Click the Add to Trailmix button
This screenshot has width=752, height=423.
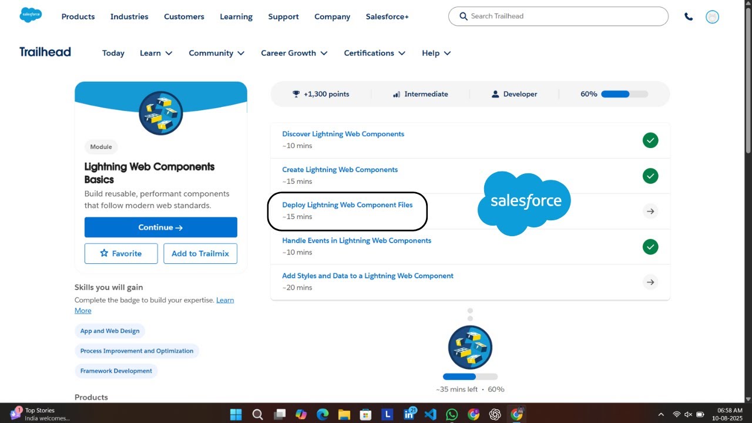200,253
